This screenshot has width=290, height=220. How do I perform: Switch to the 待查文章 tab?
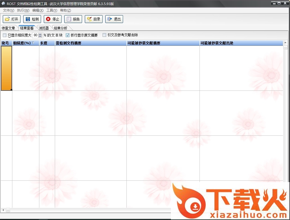point(8,28)
